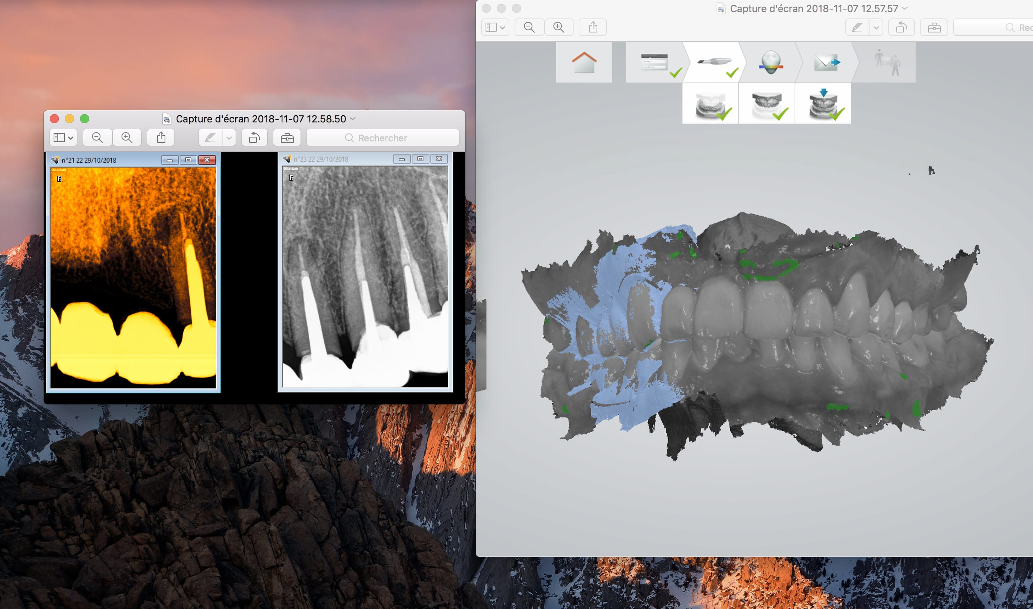Open Markup pen dropdown in 12.57.57 window

point(876,28)
